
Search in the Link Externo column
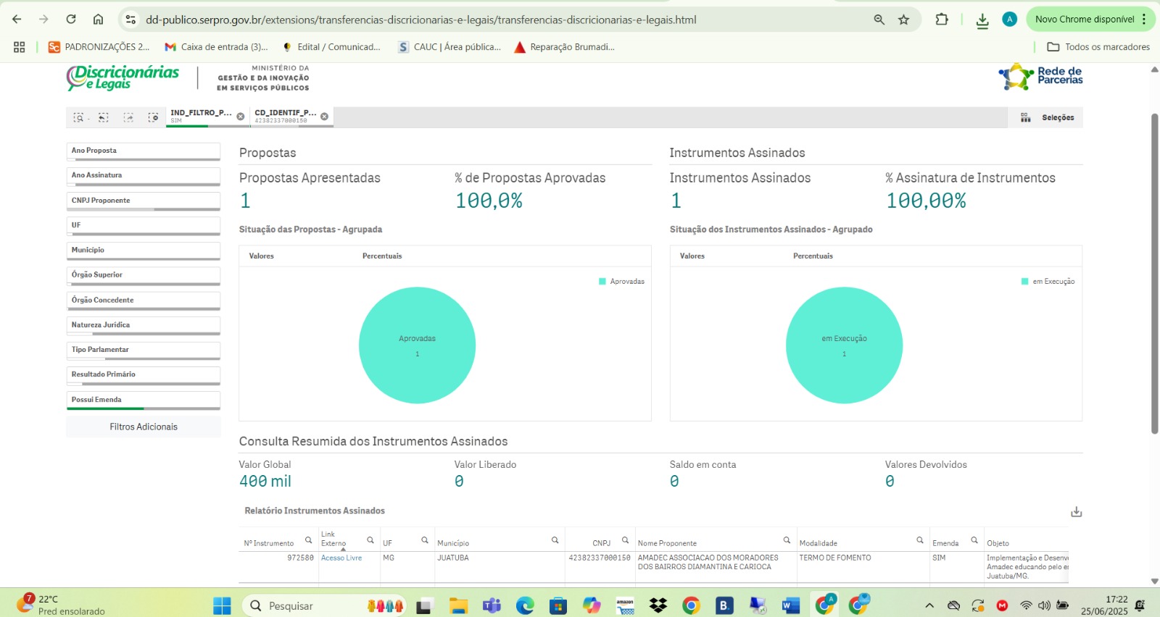click(x=370, y=540)
